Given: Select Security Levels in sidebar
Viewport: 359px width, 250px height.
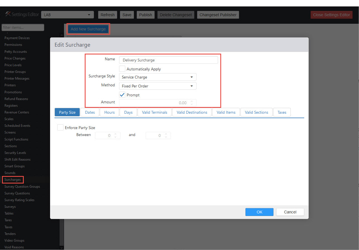Looking at the screenshot, I should [15, 153].
